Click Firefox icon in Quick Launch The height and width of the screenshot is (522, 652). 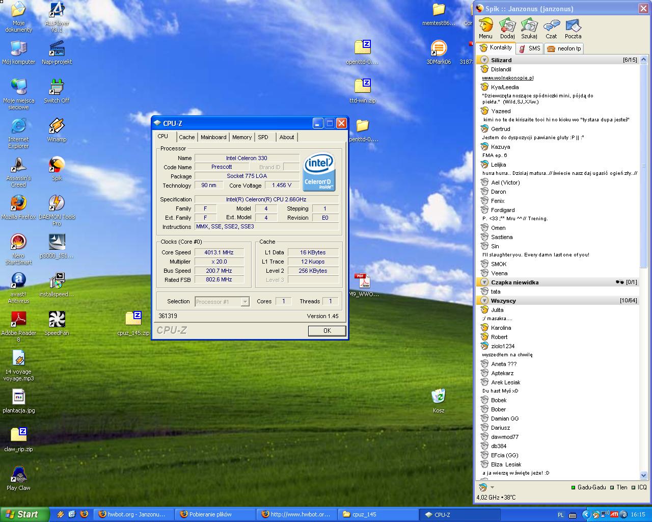pos(84,514)
